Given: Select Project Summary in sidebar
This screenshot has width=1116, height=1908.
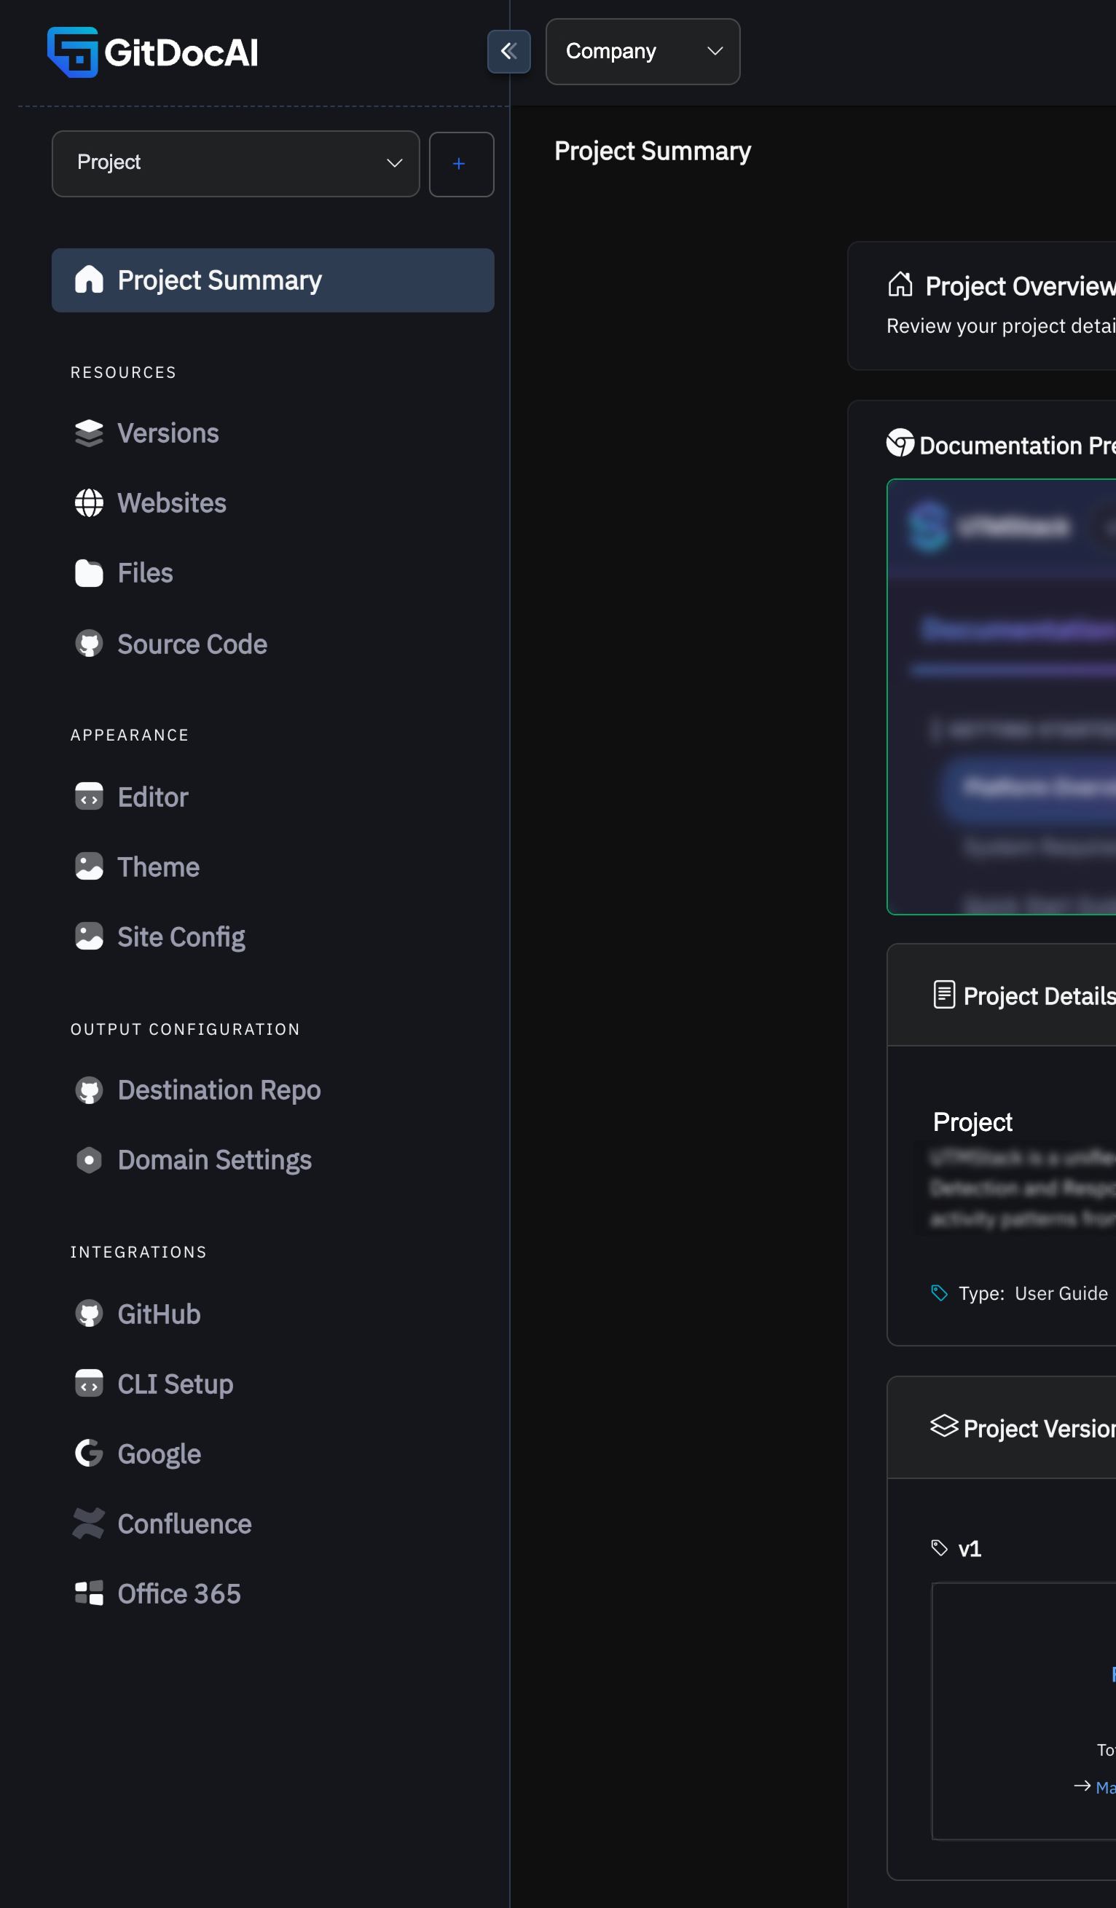Looking at the screenshot, I should tap(272, 280).
